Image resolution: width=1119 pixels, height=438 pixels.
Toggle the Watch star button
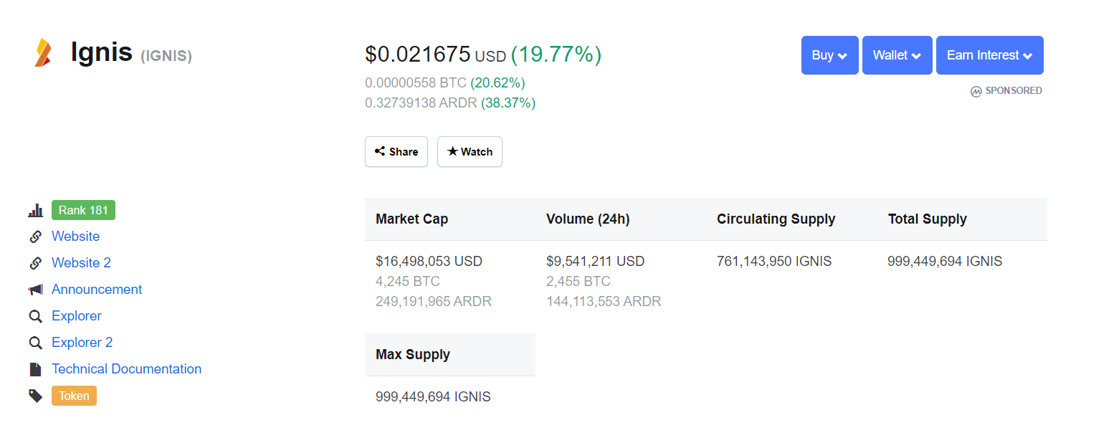pos(470,152)
